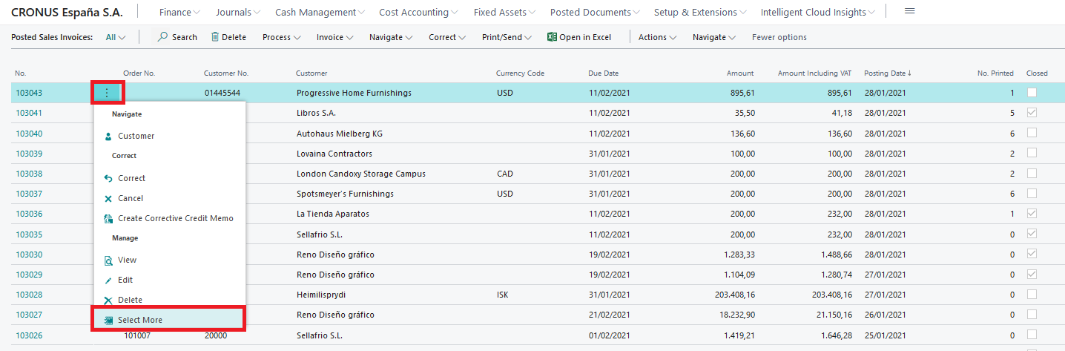Sort by the Due Date column header
Image resolution: width=1065 pixels, height=351 pixels.
click(x=603, y=73)
